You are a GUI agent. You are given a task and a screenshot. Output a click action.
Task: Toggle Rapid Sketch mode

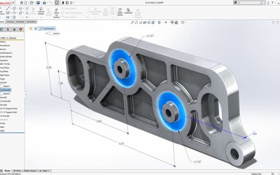pyautogui.click(x=120, y=12)
